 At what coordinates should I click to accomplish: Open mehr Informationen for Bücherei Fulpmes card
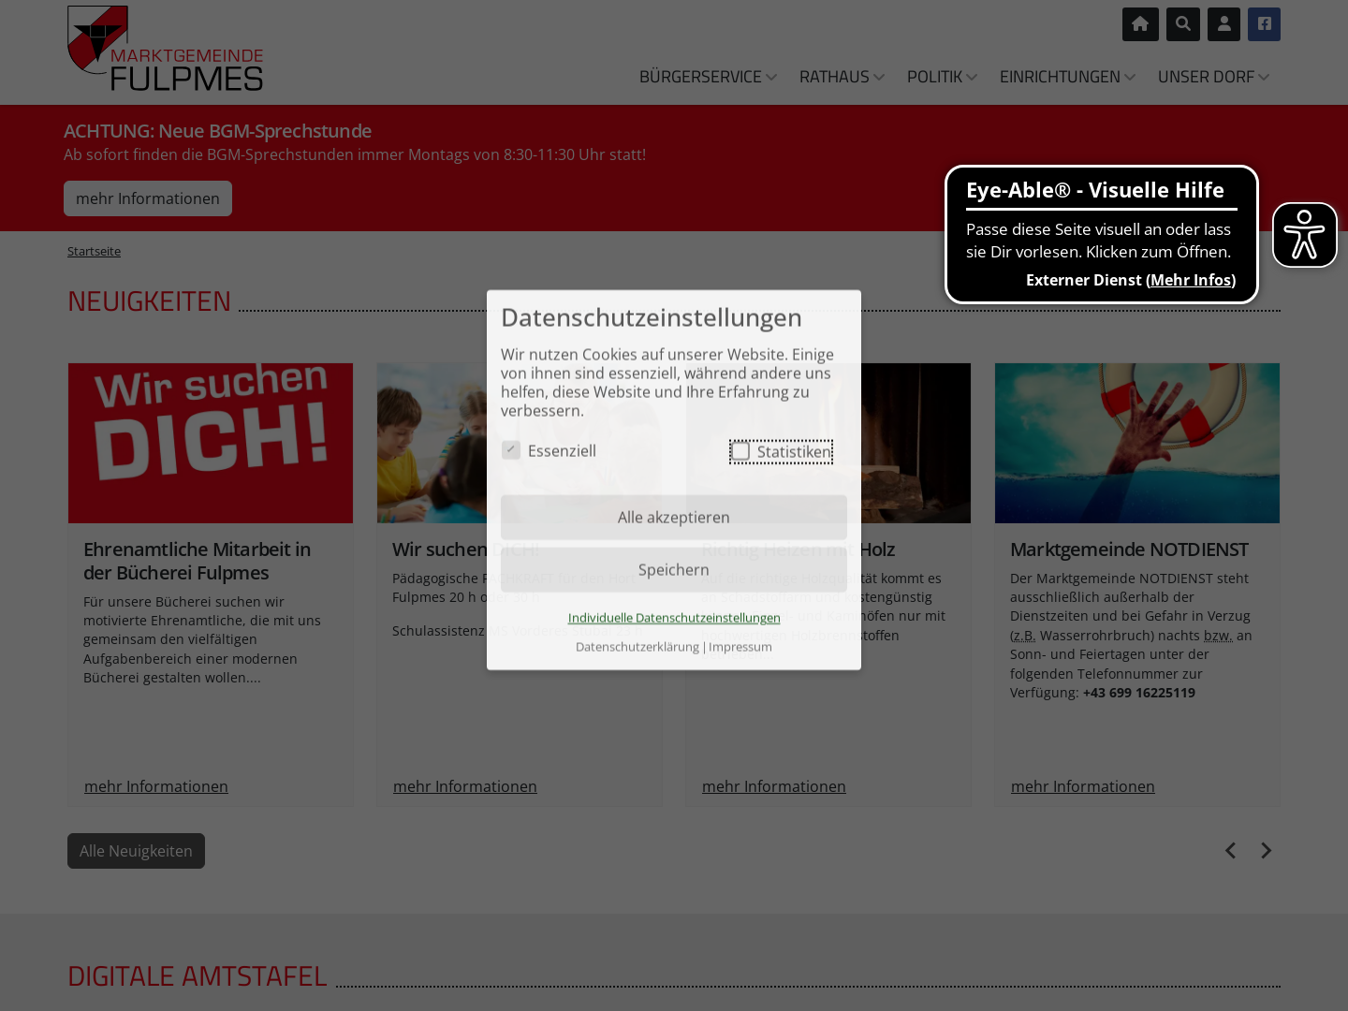pyautogui.click(x=156, y=786)
